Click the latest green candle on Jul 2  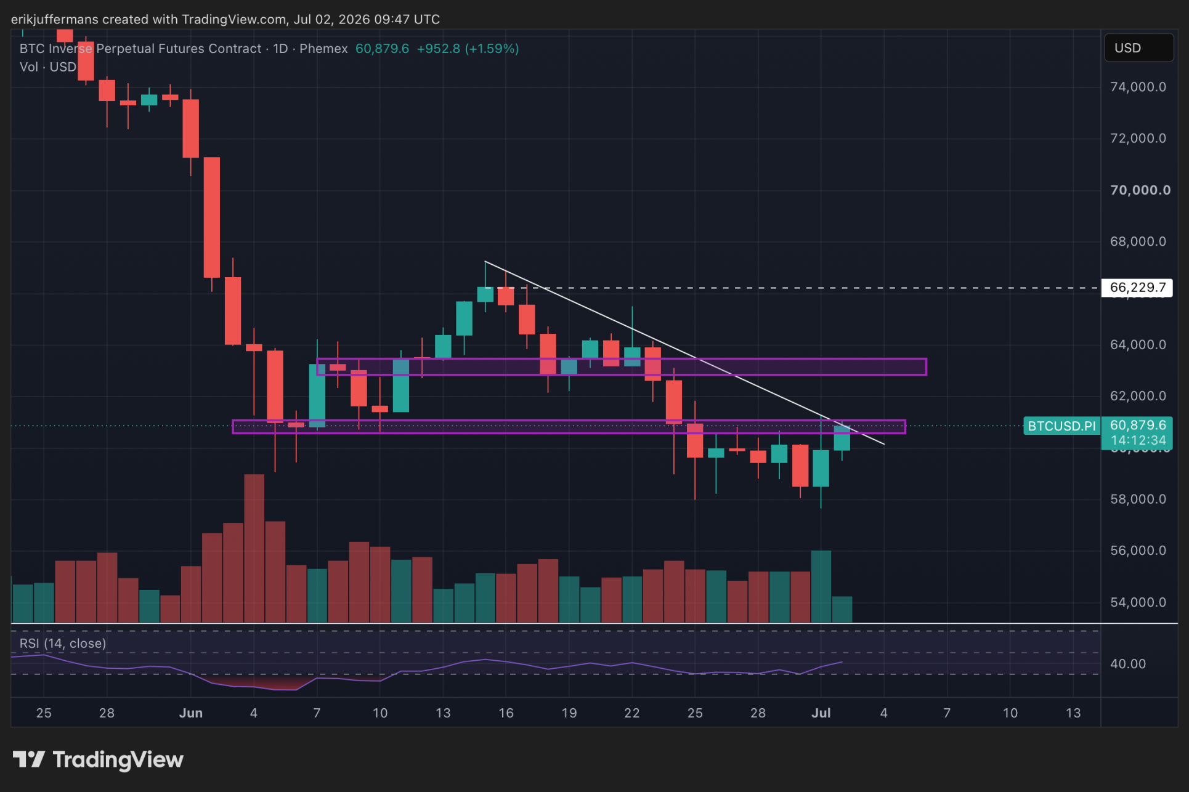click(x=842, y=438)
